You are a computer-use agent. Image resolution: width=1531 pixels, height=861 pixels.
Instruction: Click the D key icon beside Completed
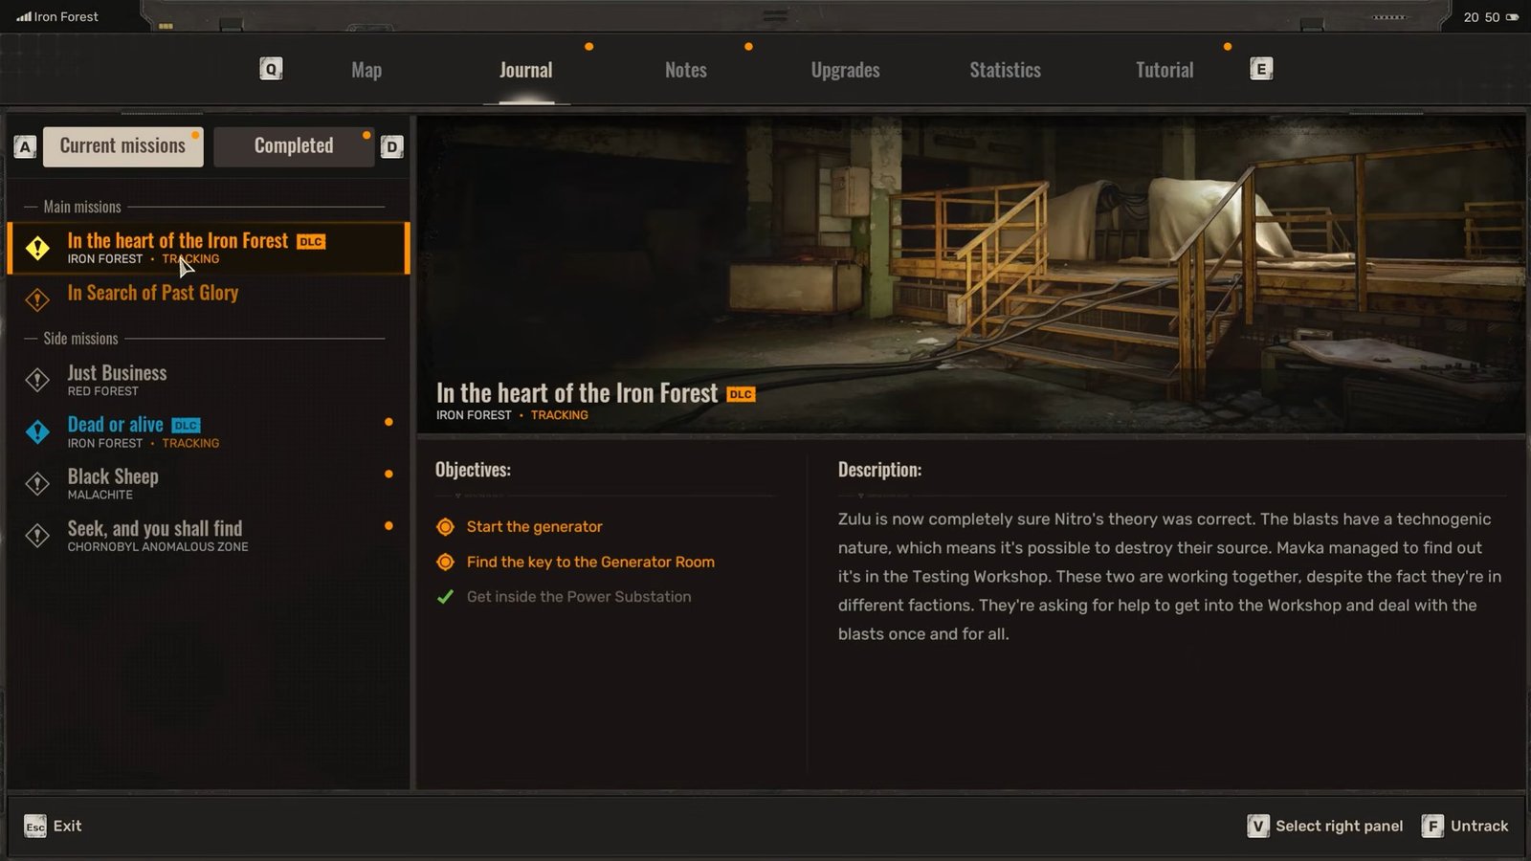[x=391, y=147]
